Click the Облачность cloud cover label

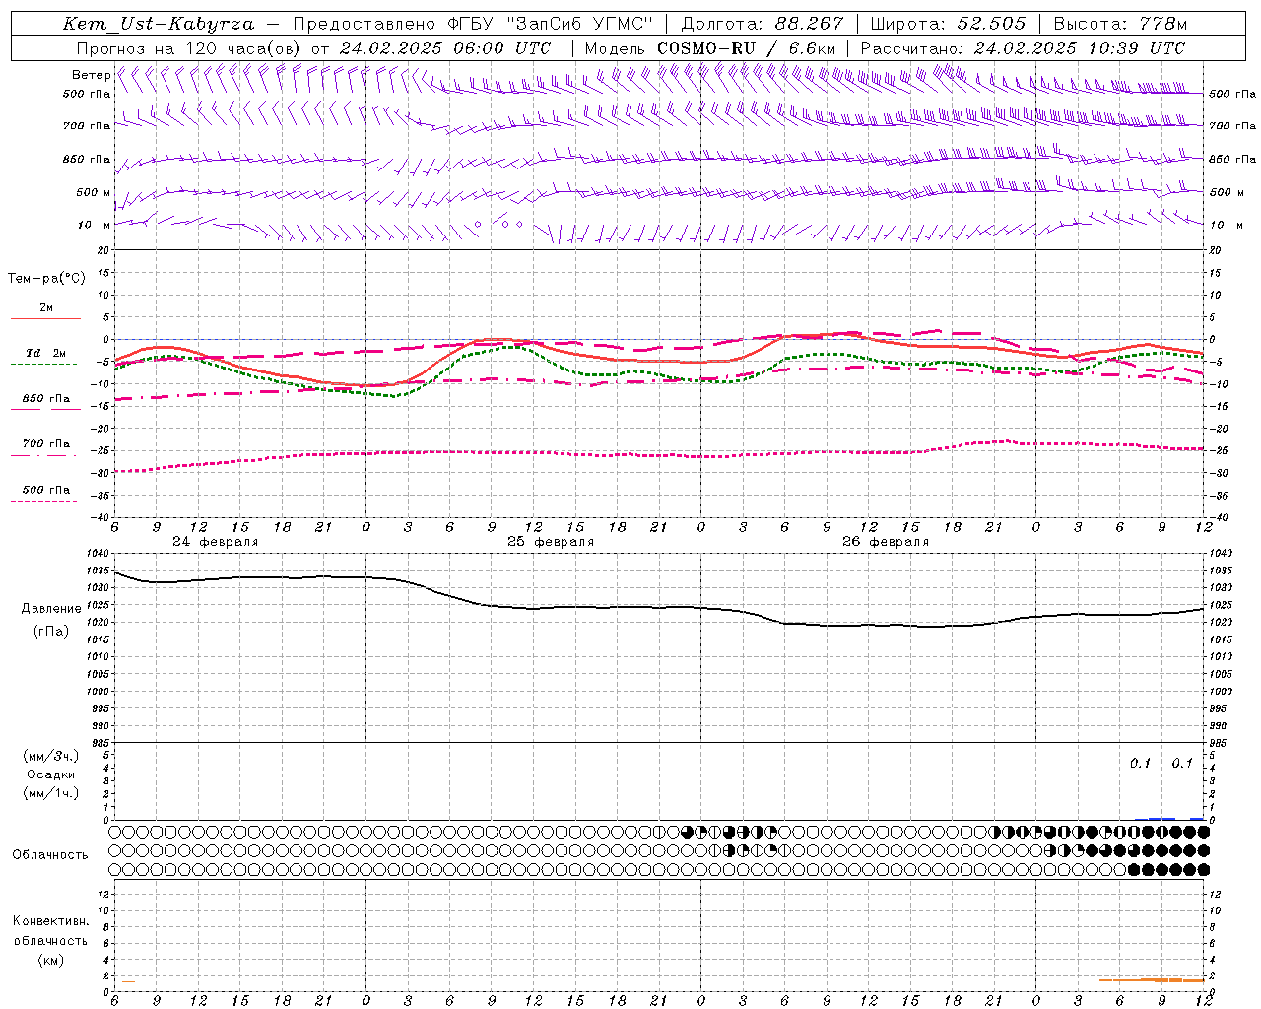(x=50, y=854)
